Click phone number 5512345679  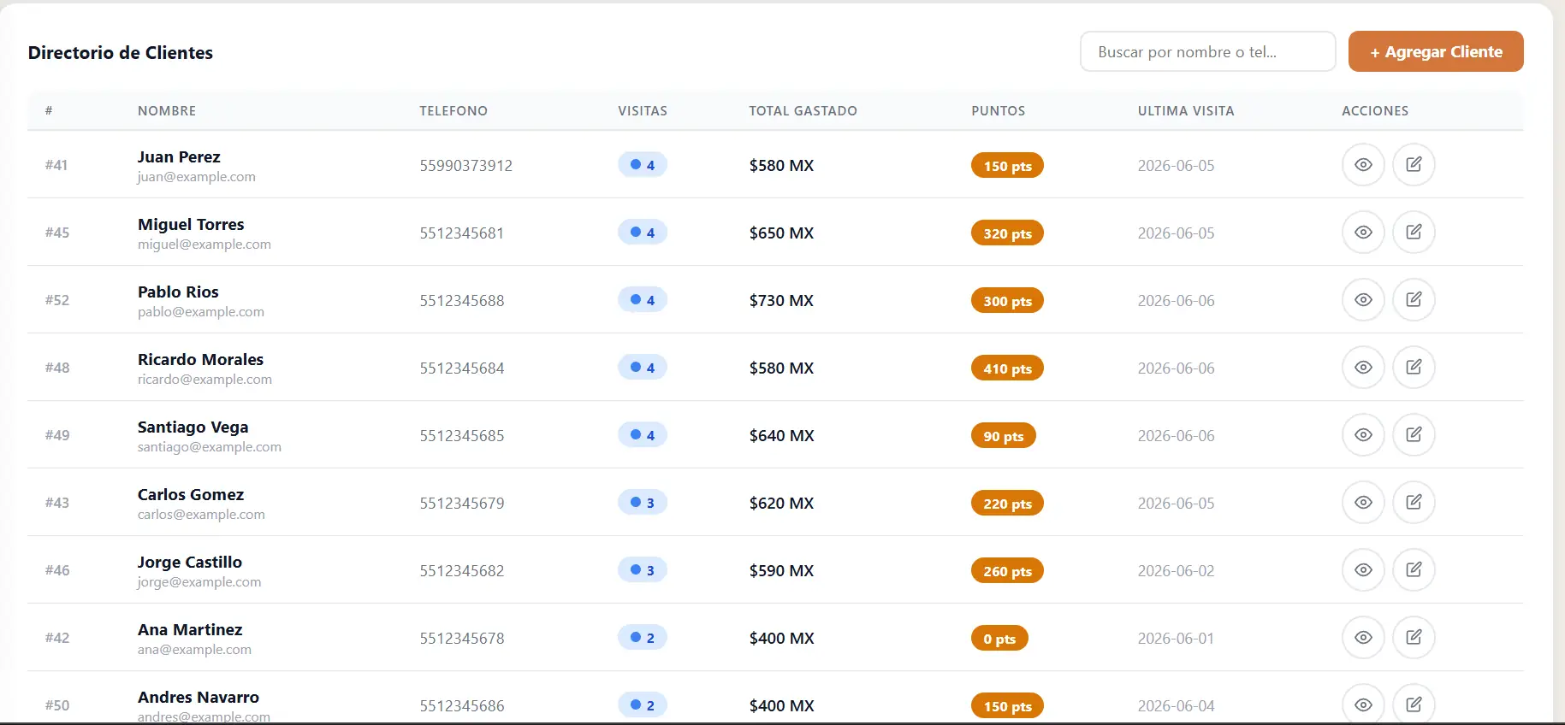point(461,503)
